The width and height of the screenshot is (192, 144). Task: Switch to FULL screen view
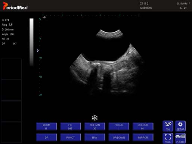click(168, 138)
